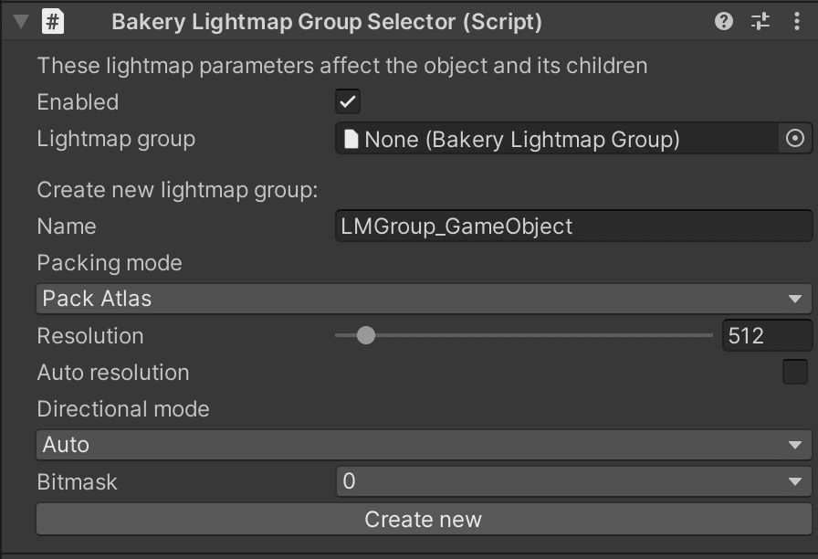Click the None Bakery Lightmap Group field
This screenshot has width=818, height=559.
[548, 138]
